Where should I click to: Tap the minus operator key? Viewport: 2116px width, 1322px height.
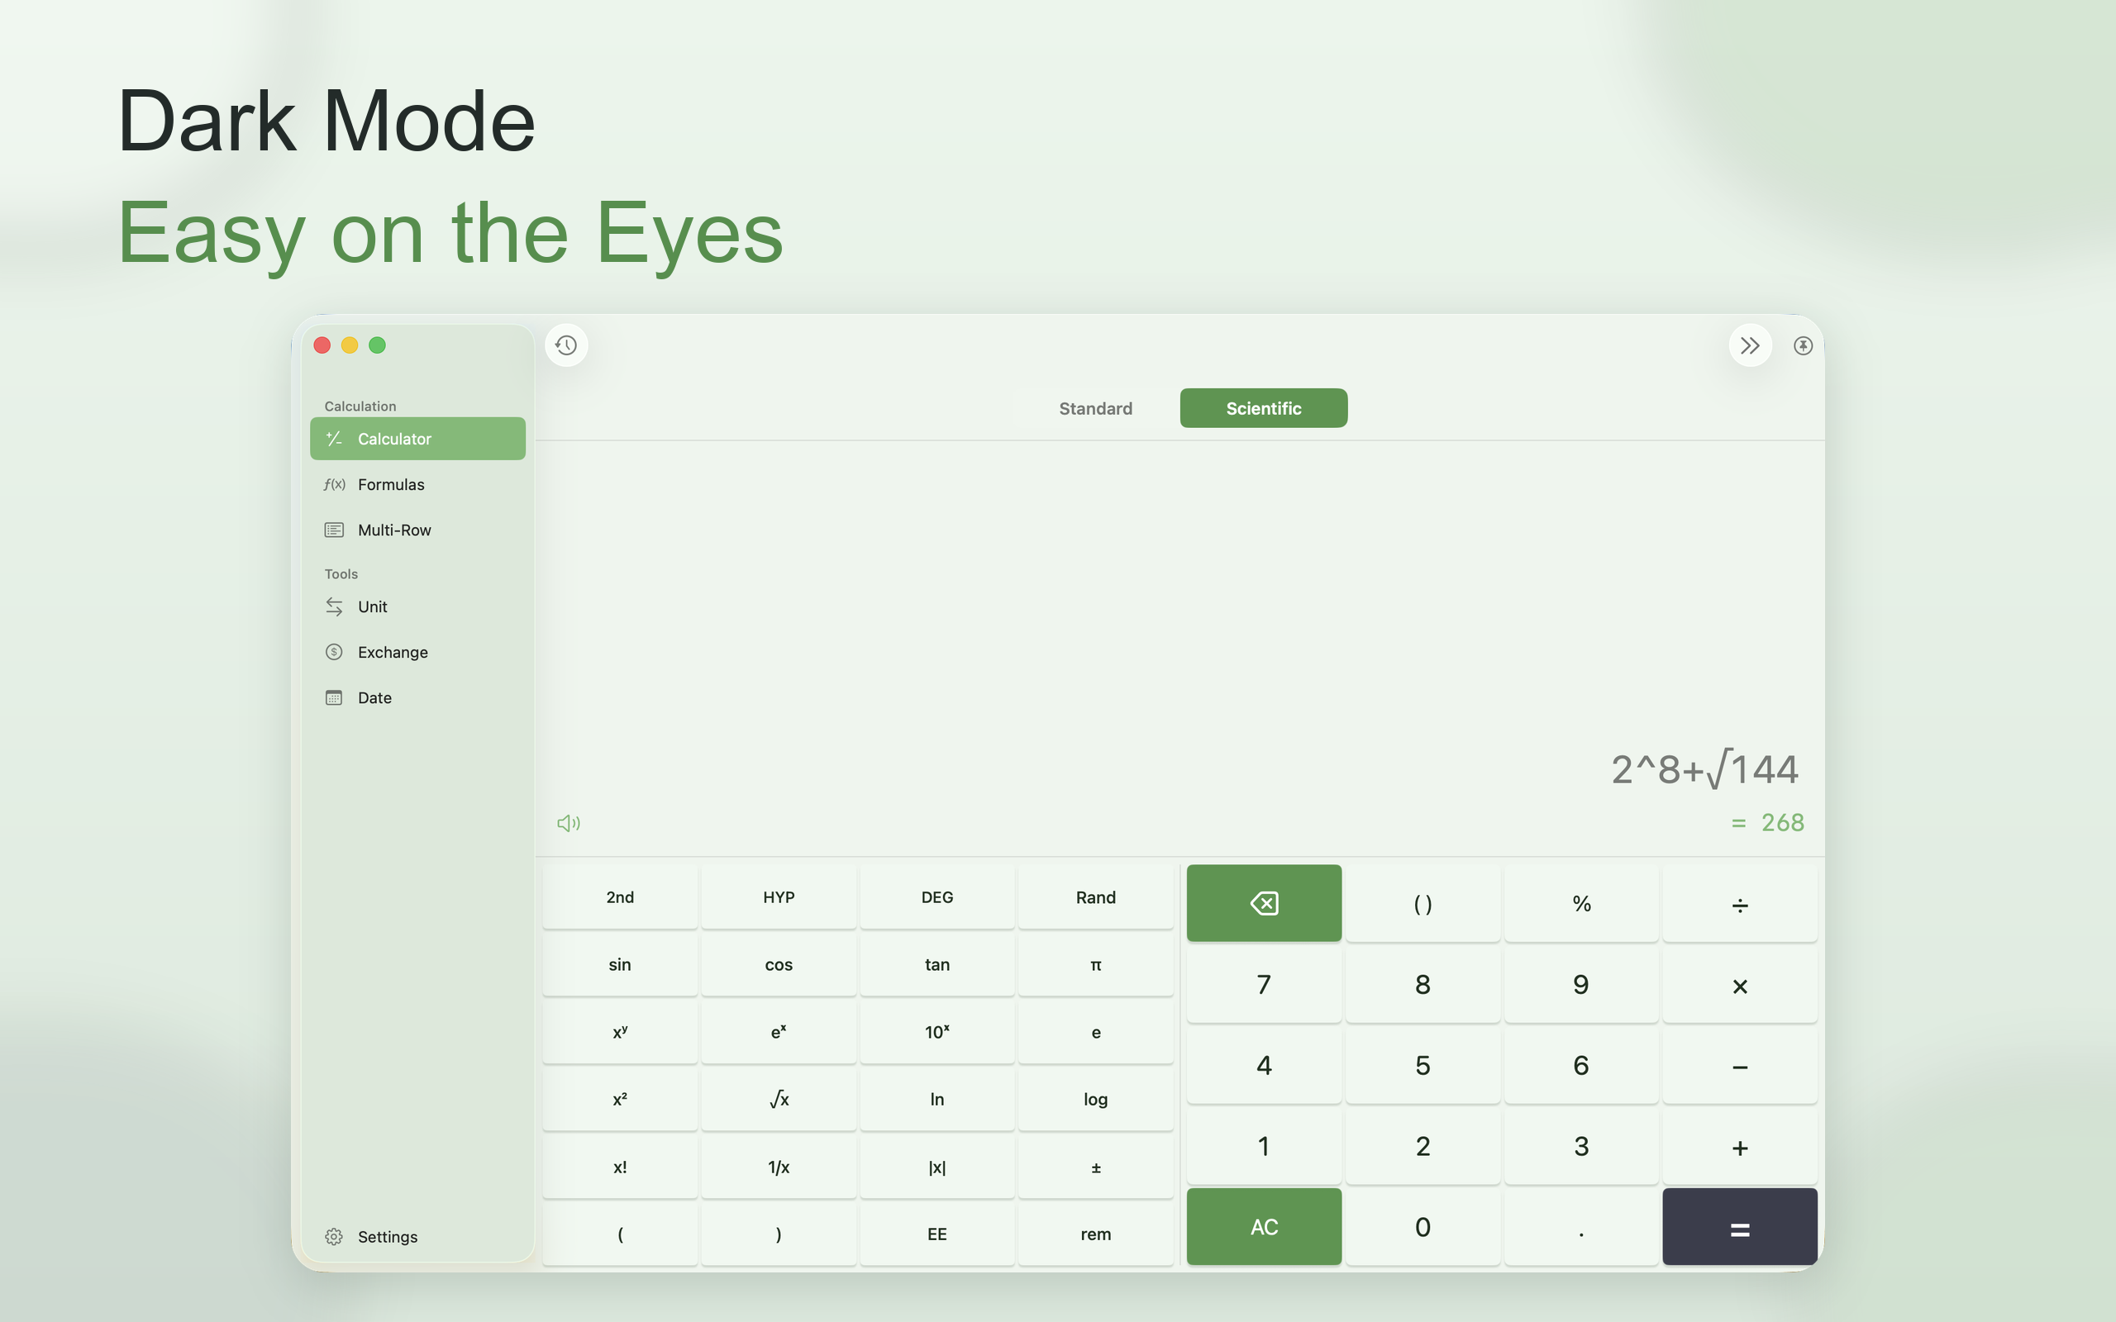1739,1065
